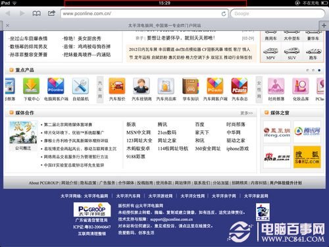Email support@pconline.com.cn link
329x247 pixels.
pos(171,219)
